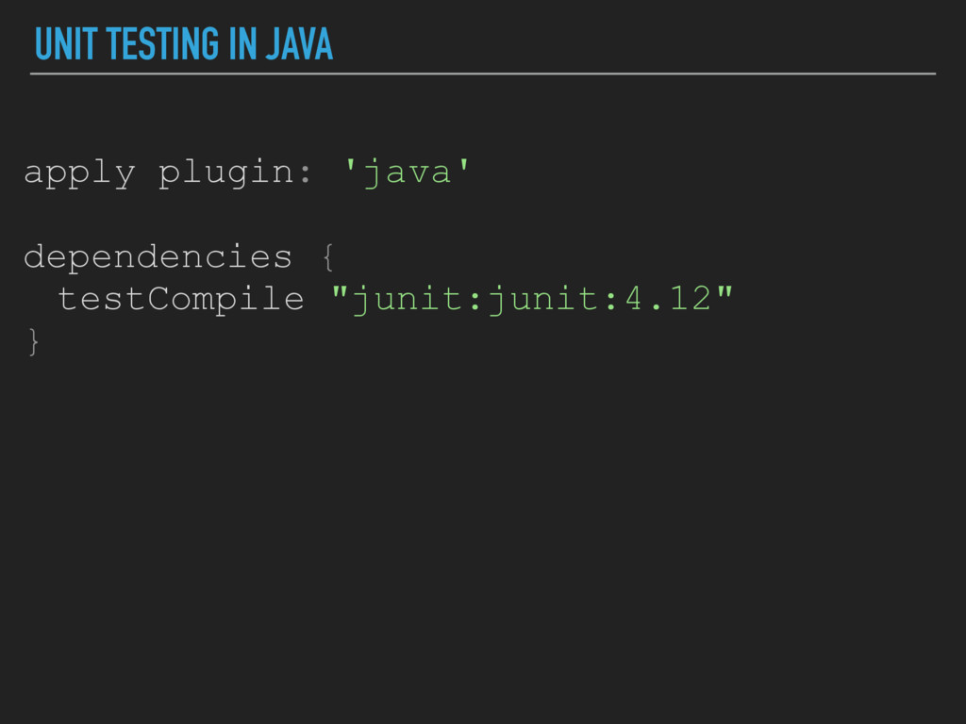Image resolution: width=966 pixels, height=724 pixels.
Task: Click the closing curly brace
Action: click(x=34, y=341)
